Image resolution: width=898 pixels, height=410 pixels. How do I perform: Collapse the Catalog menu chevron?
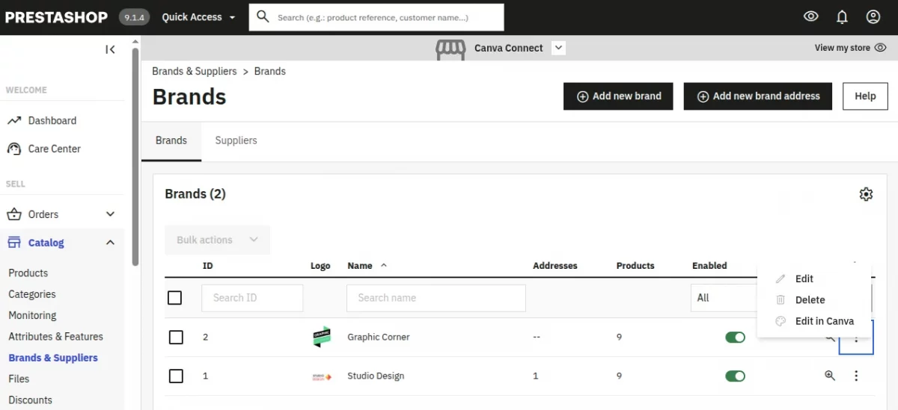tap(110, 243)
